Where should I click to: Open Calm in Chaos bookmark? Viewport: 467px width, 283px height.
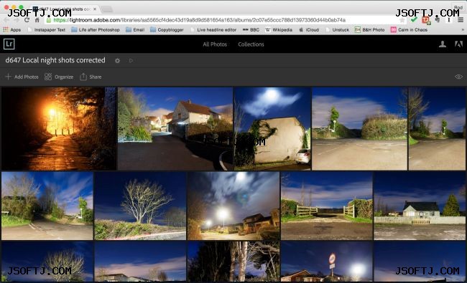[x=409, y=29]
